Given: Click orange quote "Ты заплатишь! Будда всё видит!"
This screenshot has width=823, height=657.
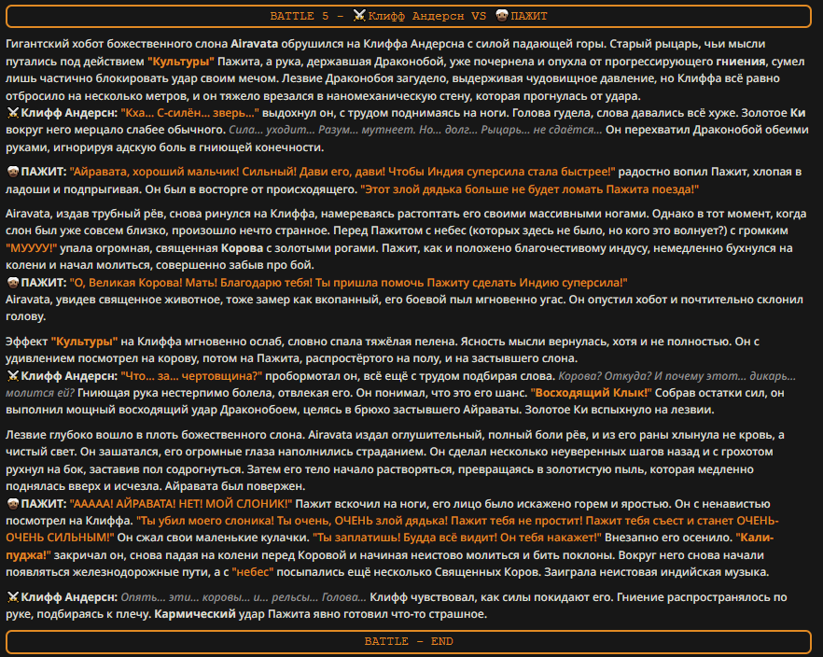Looking at the screenshot, I should coord(405,538).
